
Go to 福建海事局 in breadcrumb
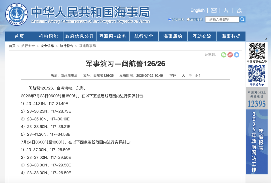pyautogui.click(x=88, y=46)
